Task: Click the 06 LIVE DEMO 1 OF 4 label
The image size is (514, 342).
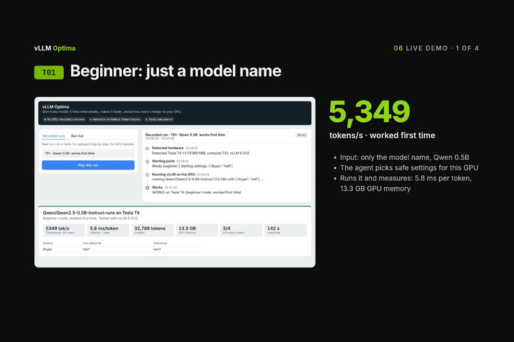Action: pyautogui.click(x=436, y=48)
